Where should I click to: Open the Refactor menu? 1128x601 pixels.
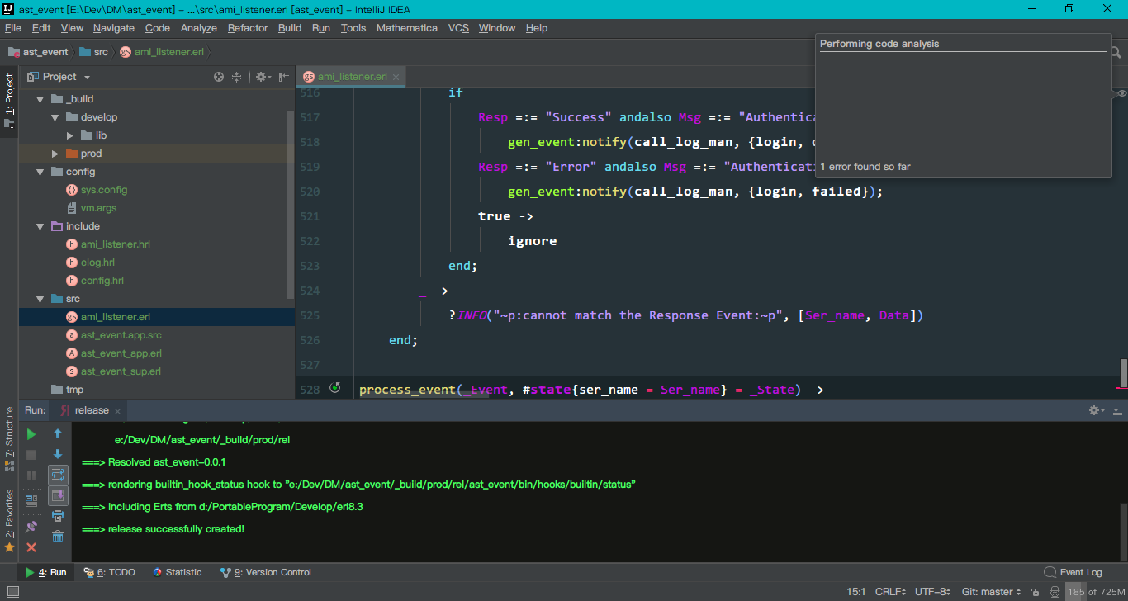click(248, 28)
